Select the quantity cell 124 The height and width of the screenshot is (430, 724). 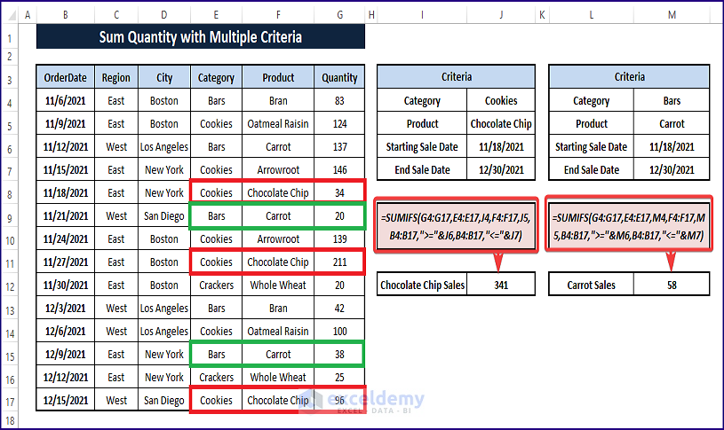pyautogui.click(x=339, y=123)
